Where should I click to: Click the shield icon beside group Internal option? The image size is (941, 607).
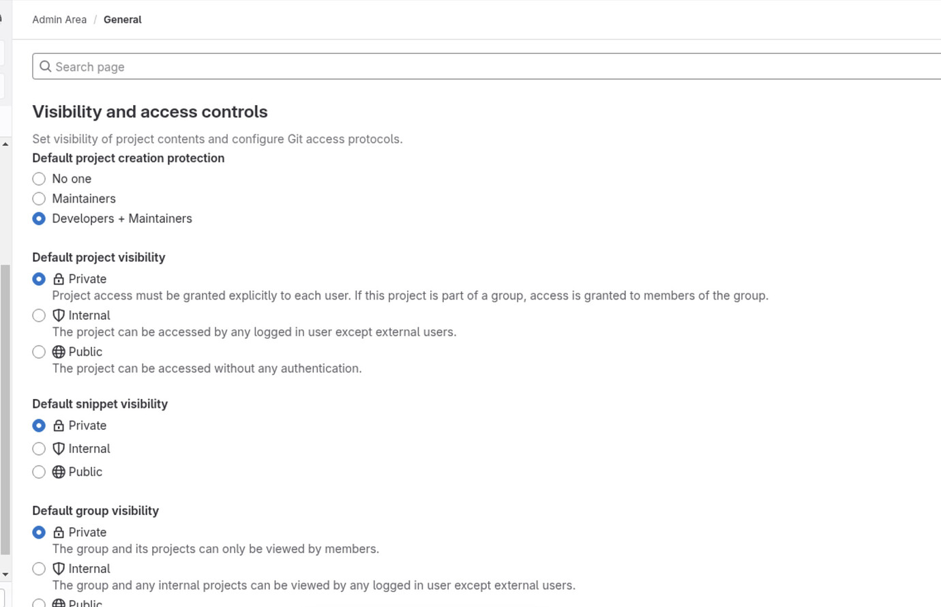pos(59,568)
